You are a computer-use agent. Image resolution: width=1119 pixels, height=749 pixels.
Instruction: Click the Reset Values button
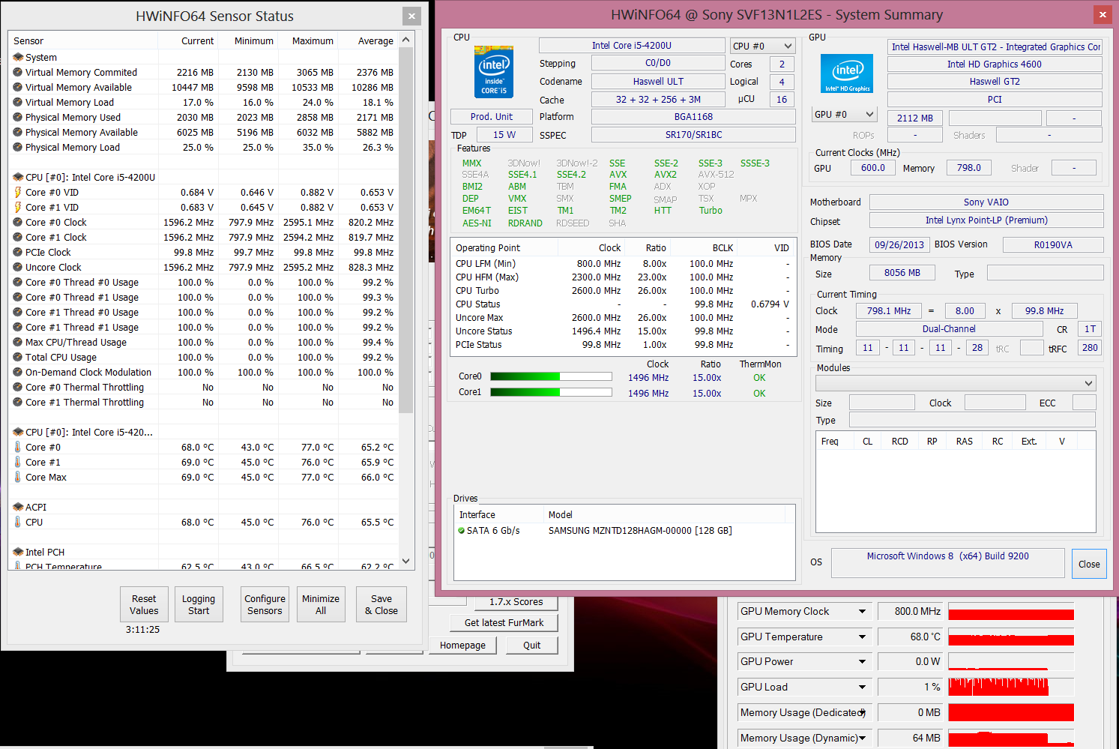[x=144, y=604]
